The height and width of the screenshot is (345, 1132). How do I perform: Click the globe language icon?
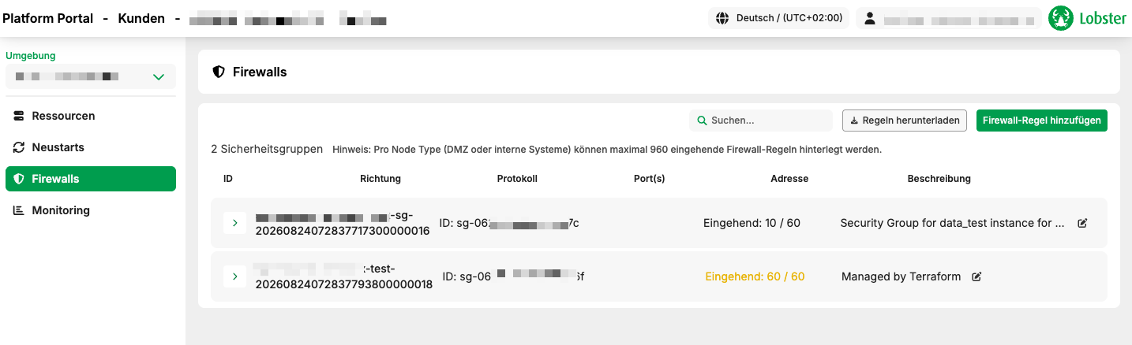(722, 18)
